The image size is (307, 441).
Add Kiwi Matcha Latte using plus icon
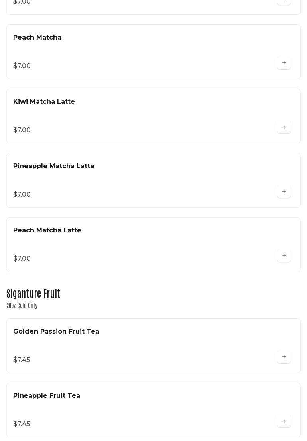284,127
